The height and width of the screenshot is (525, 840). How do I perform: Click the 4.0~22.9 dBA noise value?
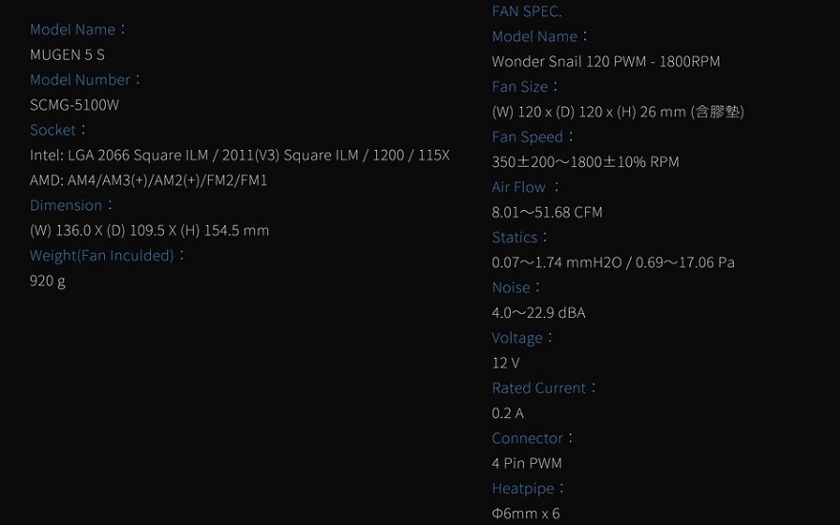[538, 313]
